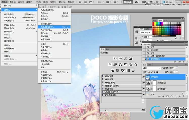Create new fill or adjustment layer icon
This screenshot has width=189, height=120.
[171, 96]
